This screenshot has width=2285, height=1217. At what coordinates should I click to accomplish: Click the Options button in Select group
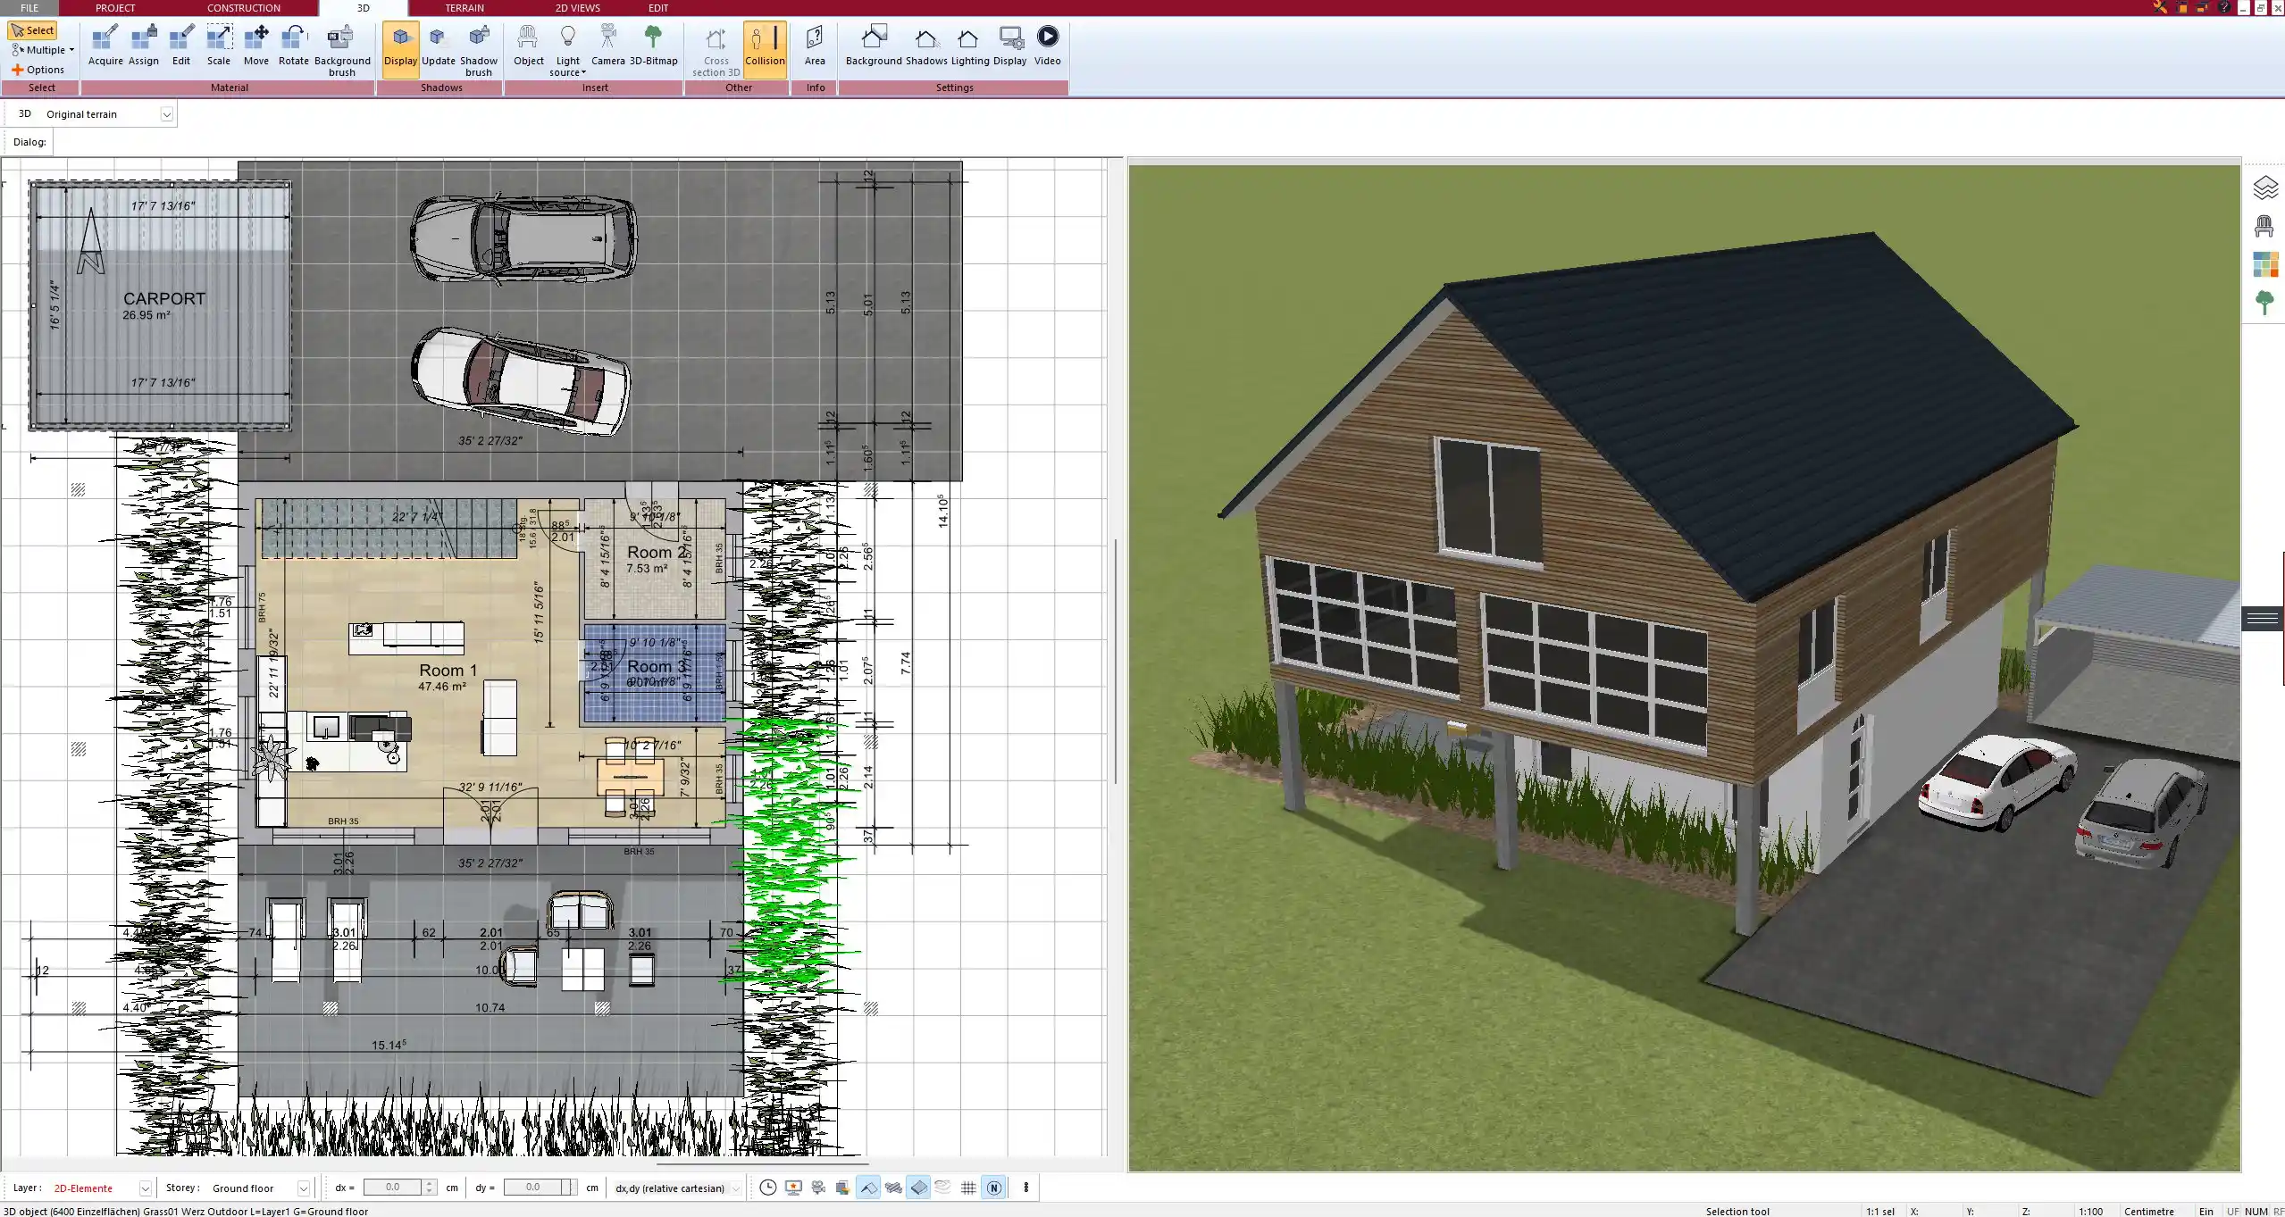[39, 69]
